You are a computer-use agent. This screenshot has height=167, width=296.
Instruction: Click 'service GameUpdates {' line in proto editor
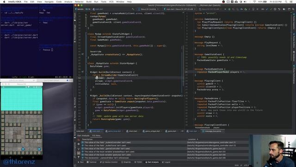208,19
